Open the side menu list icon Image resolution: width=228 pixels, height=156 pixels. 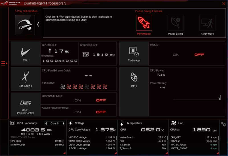[4, 63]
